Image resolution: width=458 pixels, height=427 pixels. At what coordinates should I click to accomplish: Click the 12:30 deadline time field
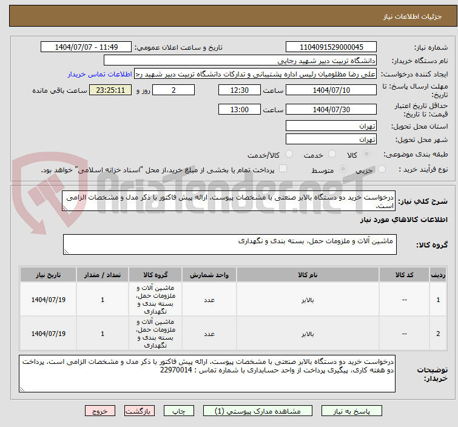(x=240, y=90)
